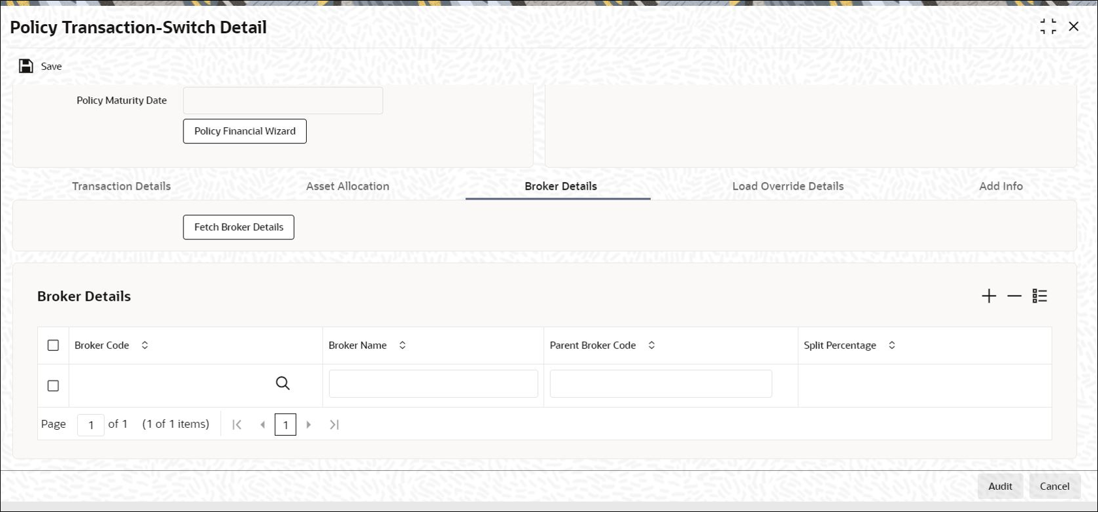Click the '(1 of 1 items)' text
The height and width of the screenshot is (512, 1098).
click(x=176, y=424)
